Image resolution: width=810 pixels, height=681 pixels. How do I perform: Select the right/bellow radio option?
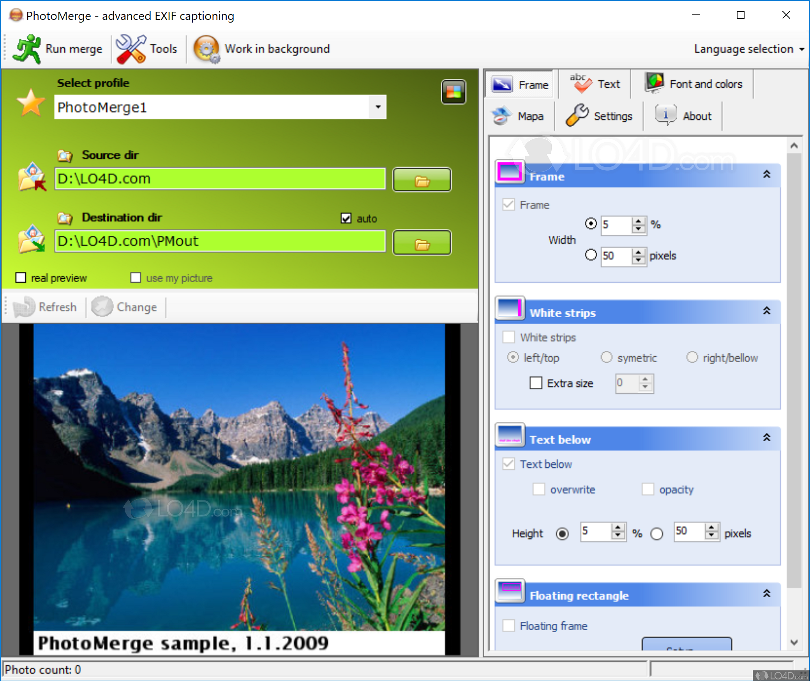(x=692, y=357)
